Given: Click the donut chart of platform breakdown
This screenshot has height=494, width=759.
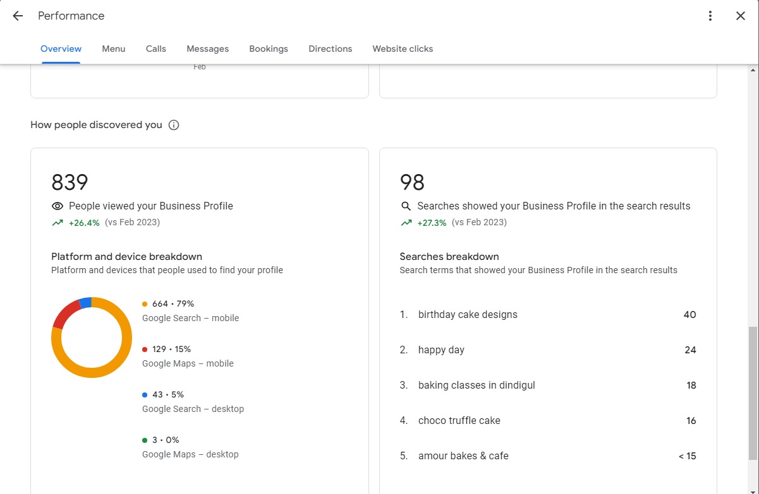Looking at the screenshot, I should [x=92, y=338].
